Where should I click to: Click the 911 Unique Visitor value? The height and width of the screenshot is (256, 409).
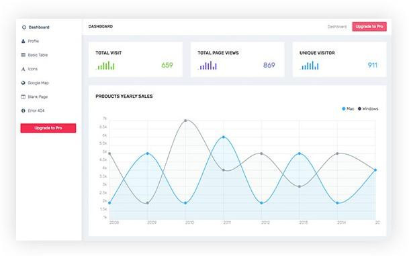click(x=373, y=65)
